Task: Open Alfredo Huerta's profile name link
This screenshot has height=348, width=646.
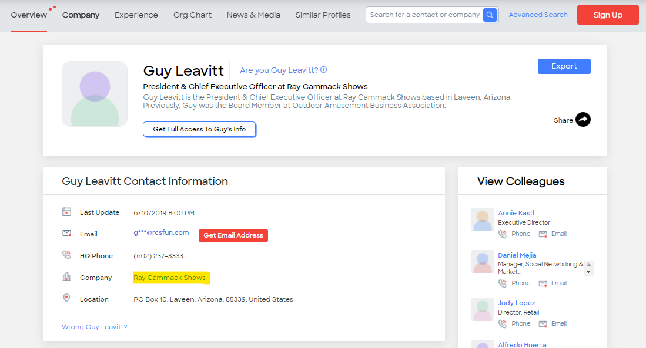Action: click(522, 344)
